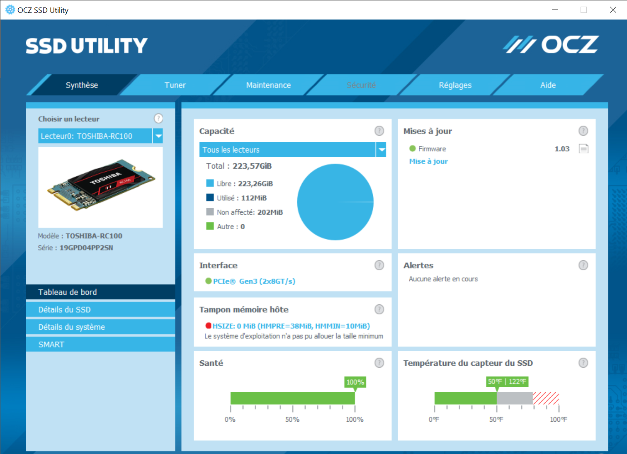Screen dimensions: 627x454
Task: Open the Tous les lecteurs combo box
Action: pos(292,150)
